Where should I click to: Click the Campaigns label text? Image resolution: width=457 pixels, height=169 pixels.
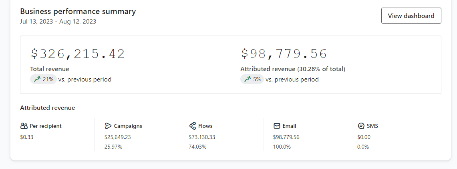128,126
